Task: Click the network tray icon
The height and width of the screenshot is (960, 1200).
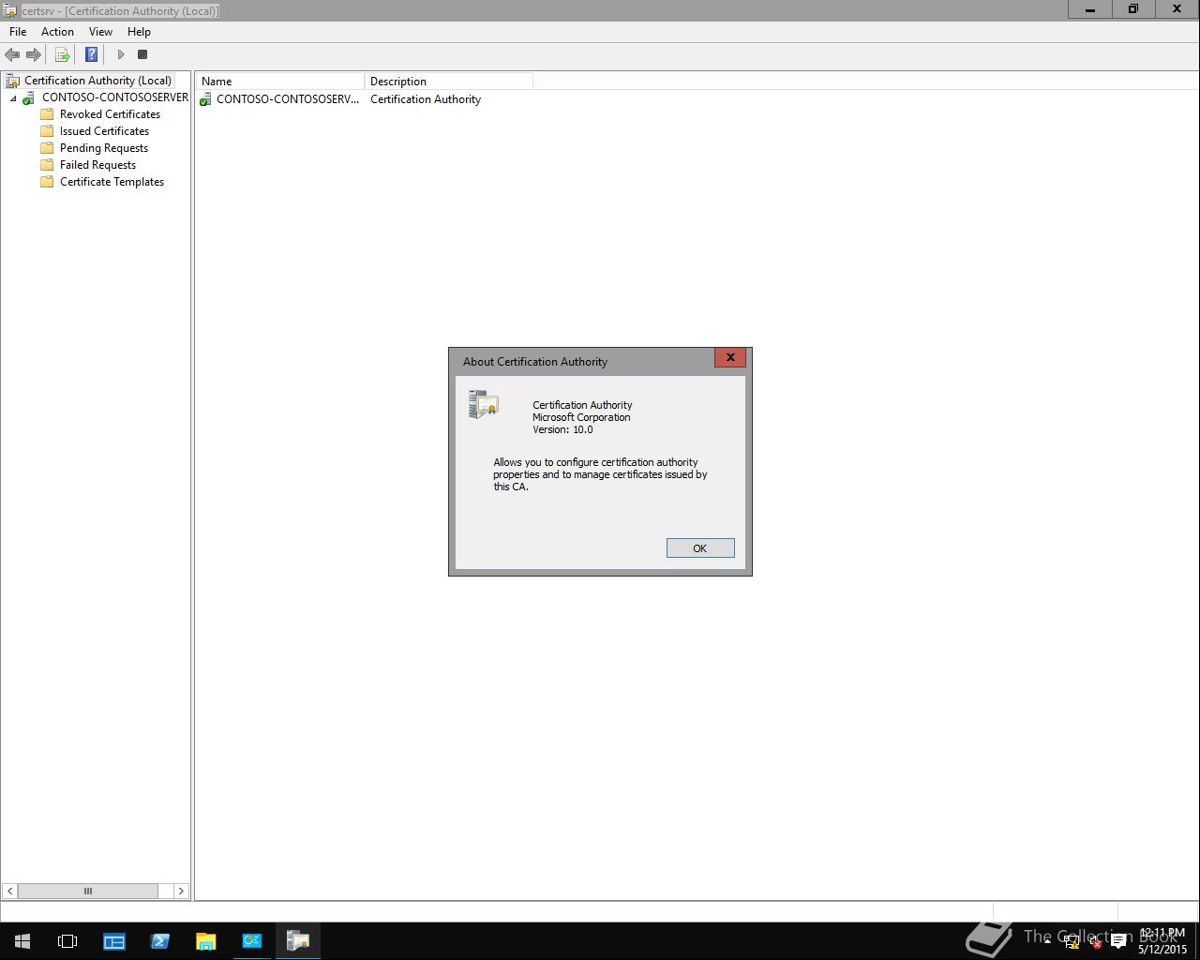Action: (x=1072, y=942)
